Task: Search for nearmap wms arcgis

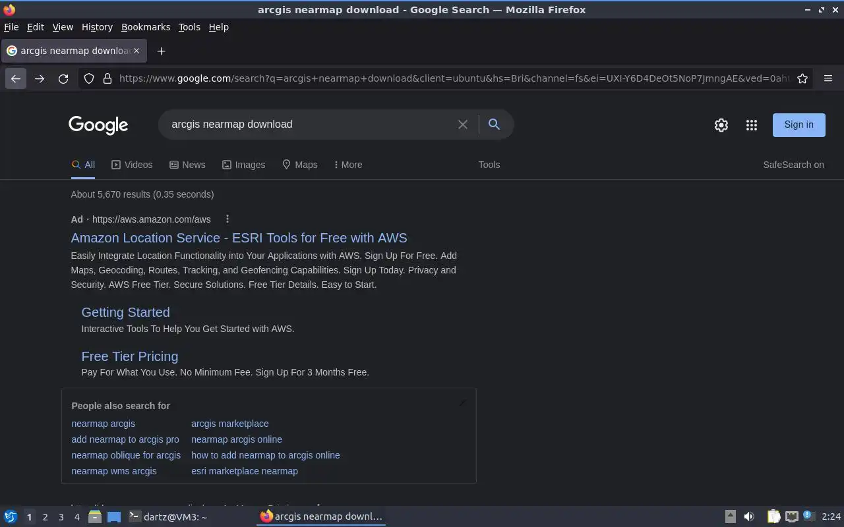Action: pos(114,471)
